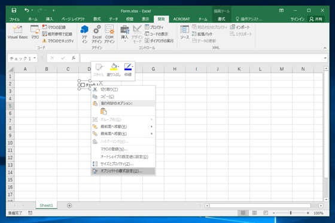Toggle the チェック 1 checkbox
Viewport: 335px width, 223px height.
[83, 85]
